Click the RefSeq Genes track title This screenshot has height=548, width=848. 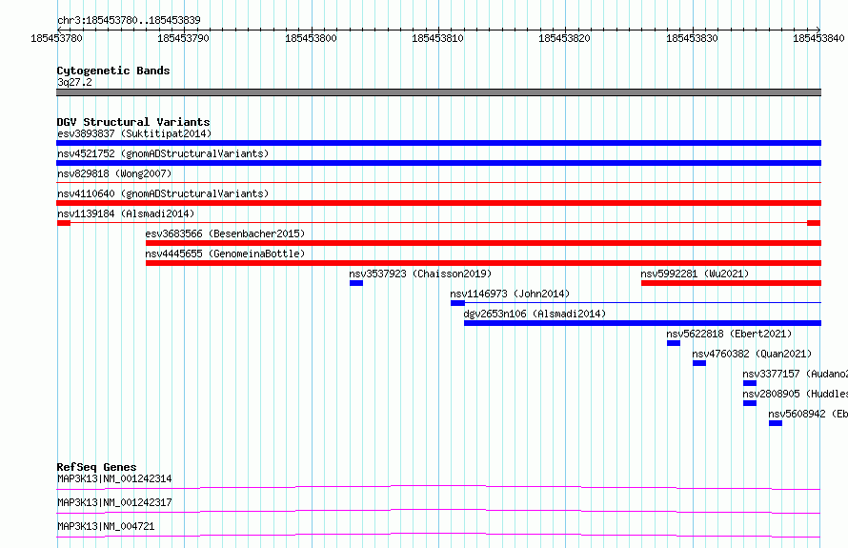point(97,467)
